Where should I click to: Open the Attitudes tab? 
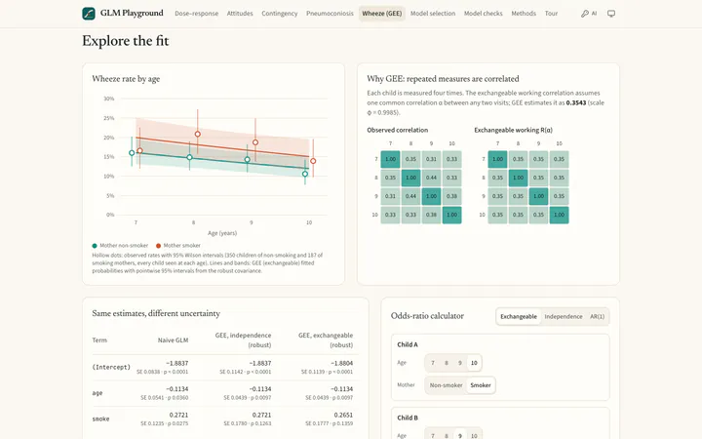(x=240, y=14)
